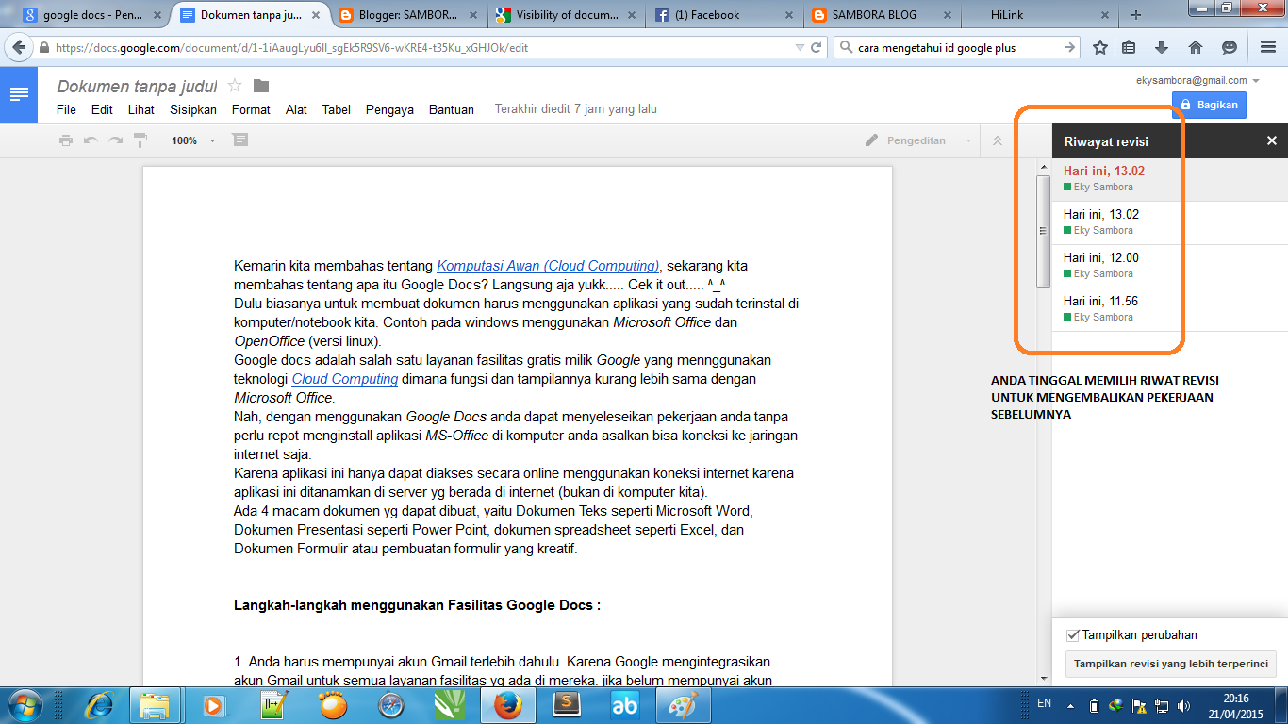The image size is (1288, 724).
Task: Open the Firefox bookmarks list icon
Action: (1129, 47)
